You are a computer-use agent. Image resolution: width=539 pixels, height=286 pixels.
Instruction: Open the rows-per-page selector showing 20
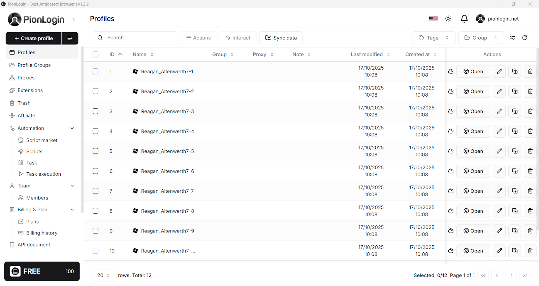103,275
